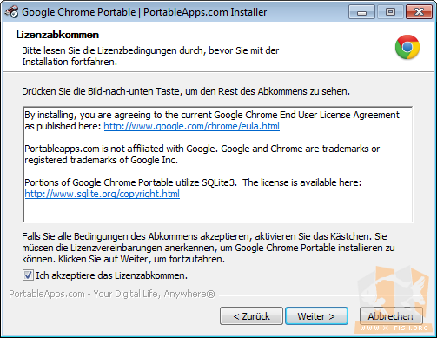Maximize the installer window
437x338 pixels.
point(390,12)
